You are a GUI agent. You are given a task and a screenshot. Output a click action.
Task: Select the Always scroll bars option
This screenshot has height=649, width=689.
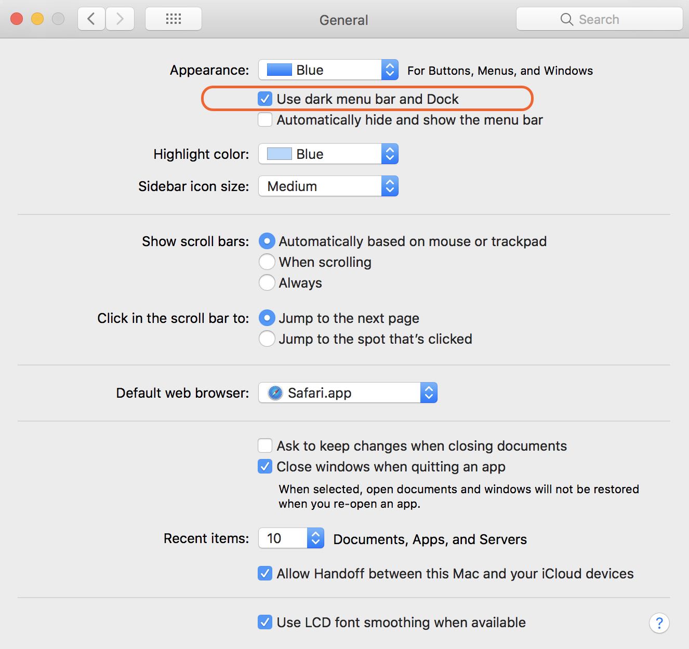coord(267,283)
